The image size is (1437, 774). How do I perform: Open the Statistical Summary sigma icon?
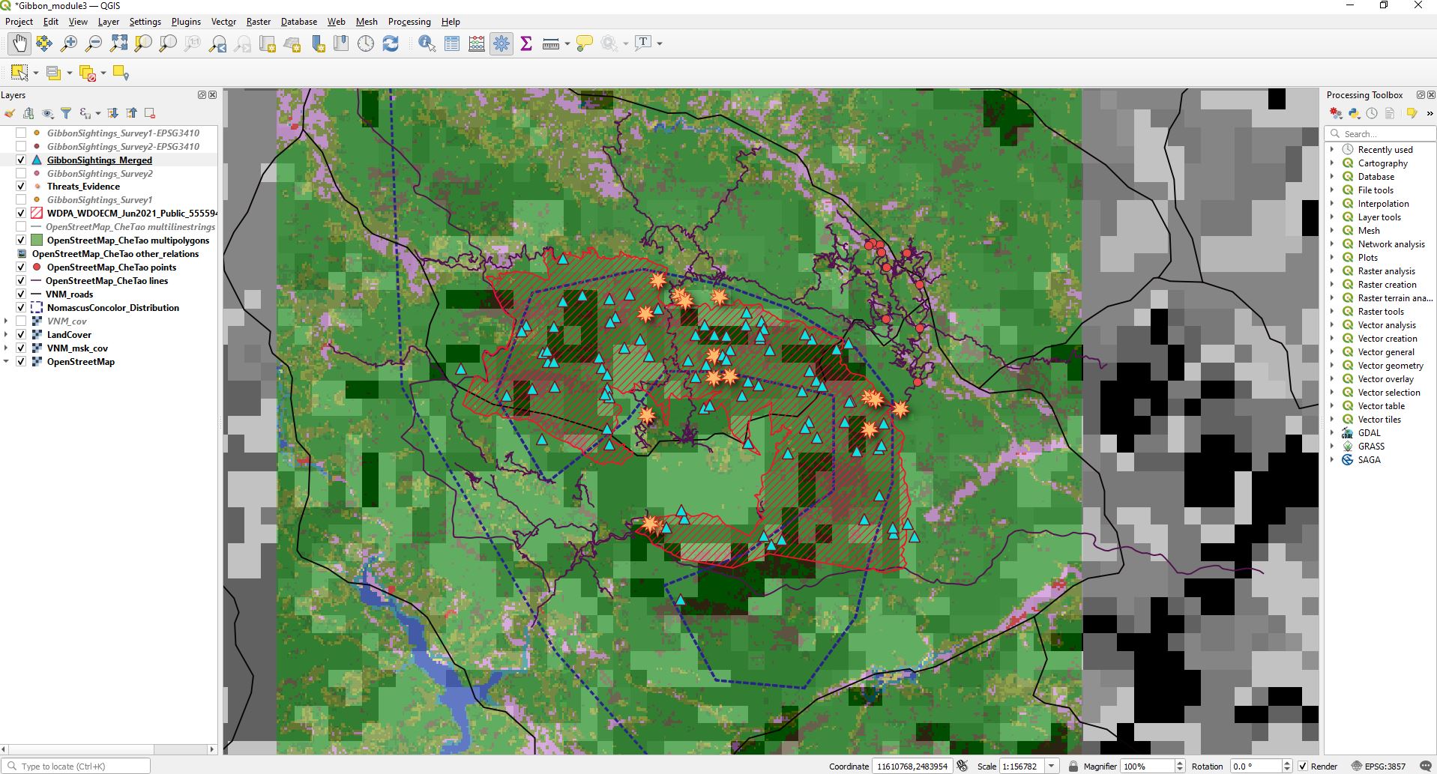tap(526, 43)
